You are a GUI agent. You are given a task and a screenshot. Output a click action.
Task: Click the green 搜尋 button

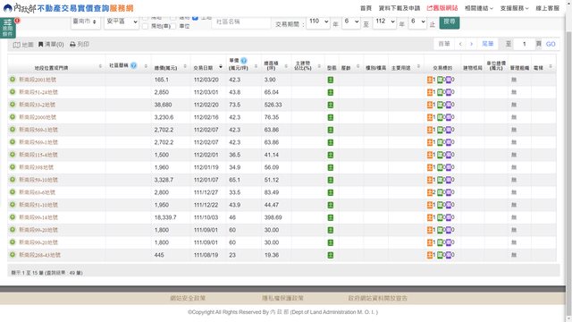pos(450,21)
